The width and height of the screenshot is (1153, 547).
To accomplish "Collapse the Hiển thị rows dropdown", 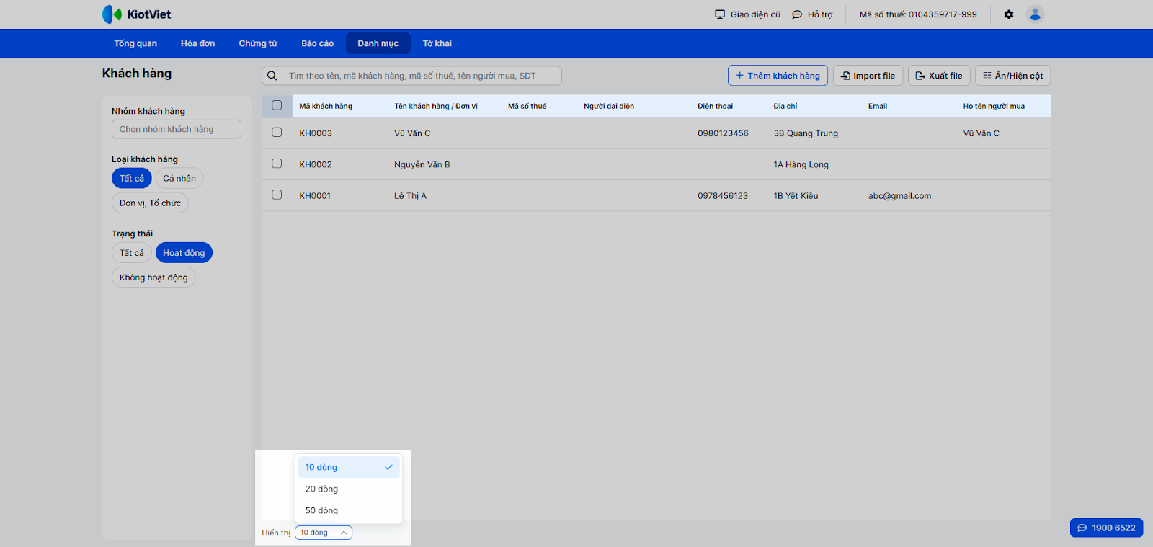I will tap(324, 533).
